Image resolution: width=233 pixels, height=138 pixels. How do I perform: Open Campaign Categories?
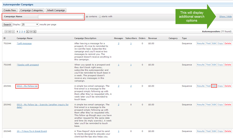pyautogui.click(x=32, y=10)
